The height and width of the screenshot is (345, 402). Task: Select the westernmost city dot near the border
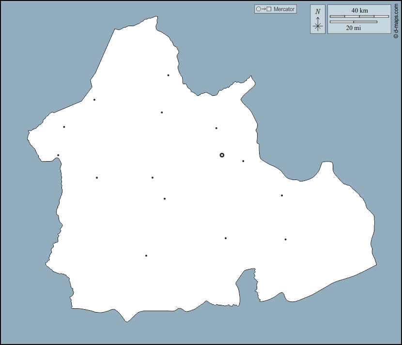click(x=58, y=155)
